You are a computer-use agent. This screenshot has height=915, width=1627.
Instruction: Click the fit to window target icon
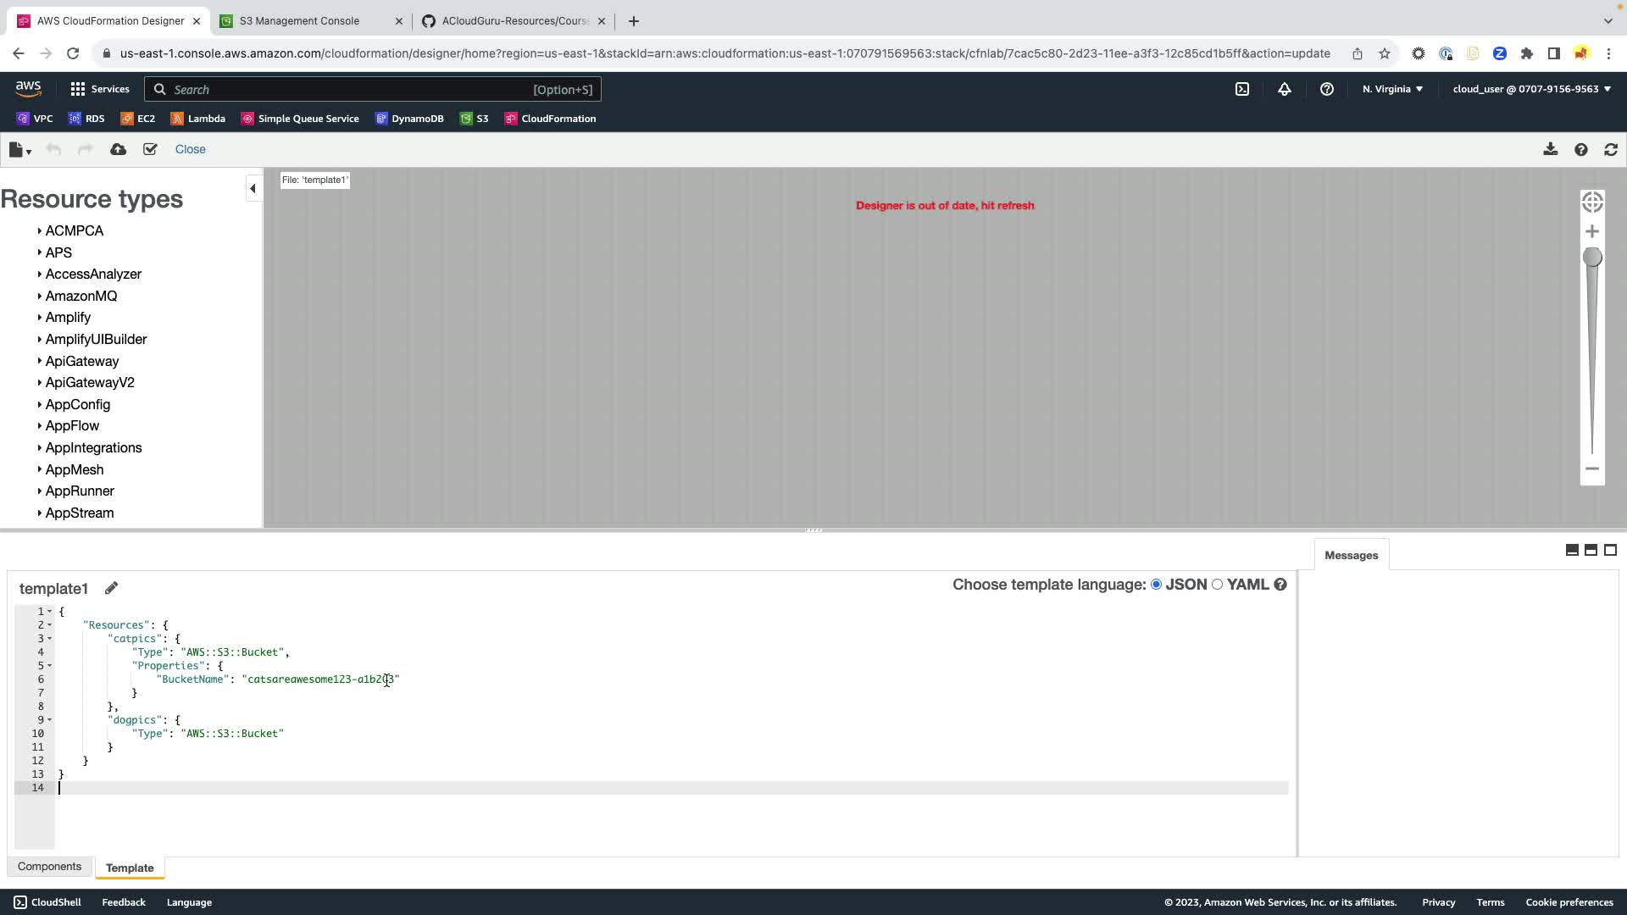pyautogui.click(x=1592, y=202)
